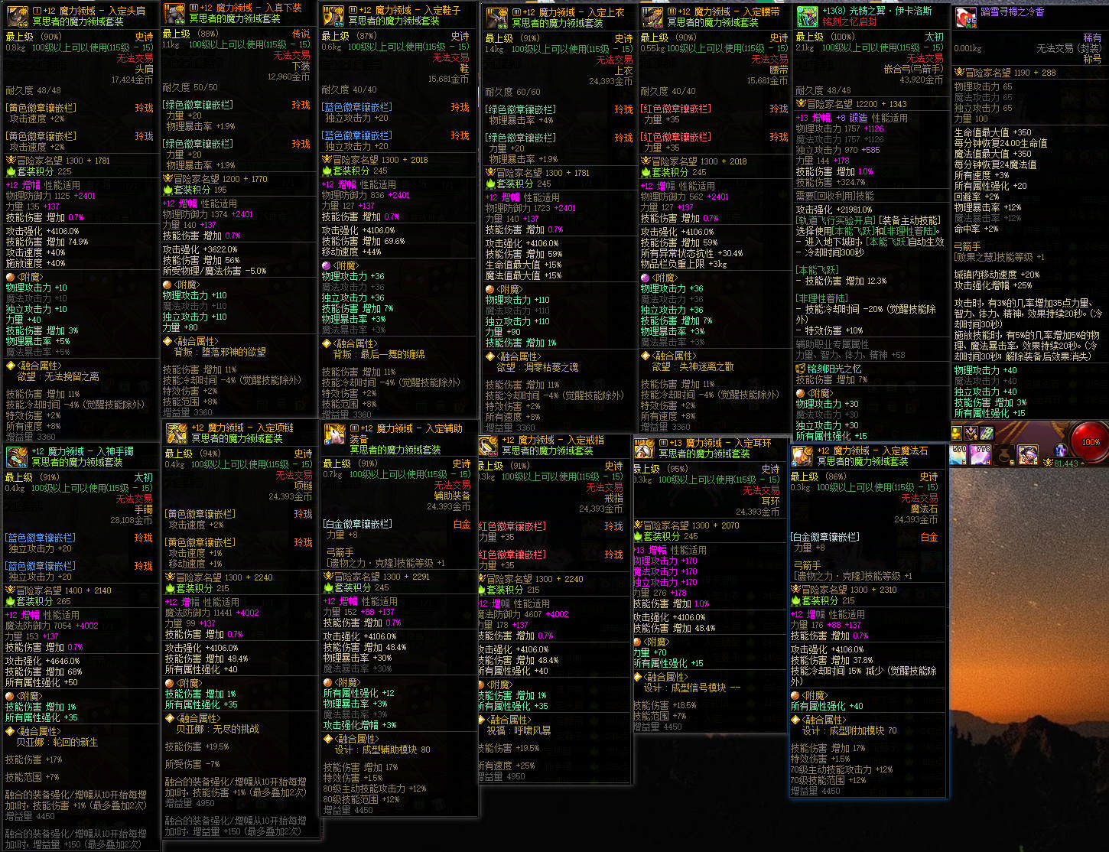Click the first 绿色徽章镶嵌栏 slot on the pants
The image size is (1109, 852).
click(198, 105)
